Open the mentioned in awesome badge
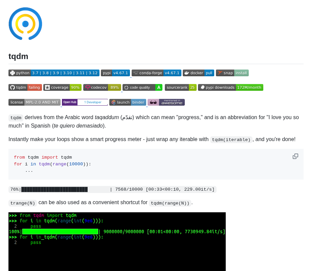This screenshot has width=310, height=271. coord(166,102)
